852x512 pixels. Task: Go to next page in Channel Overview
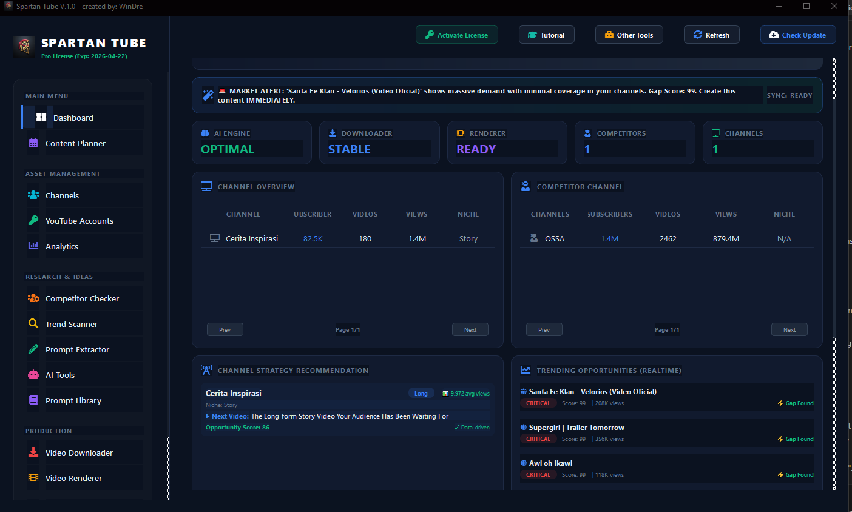470,329
